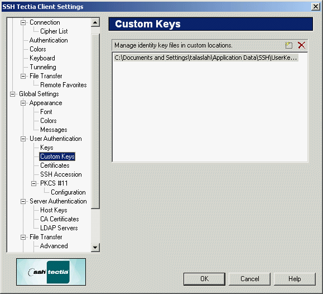Screen dimensions: 323x294
Task: Click the ssh tectia logo image
Action: tap(51, 272)
